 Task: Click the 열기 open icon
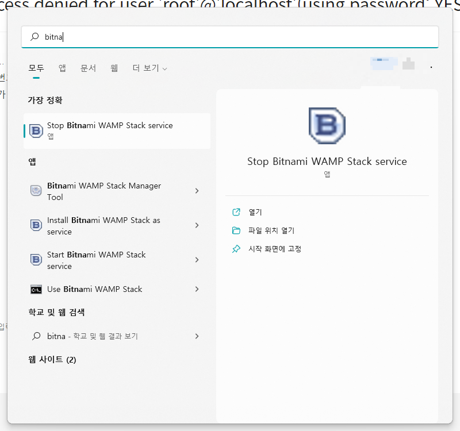point(236,212)
